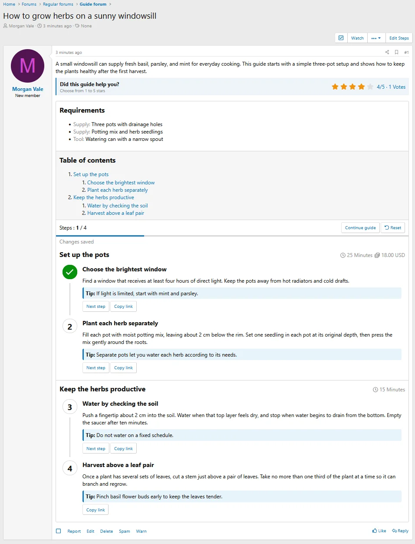
Task: Click the step 3 number circle
Action: (69, 407)
